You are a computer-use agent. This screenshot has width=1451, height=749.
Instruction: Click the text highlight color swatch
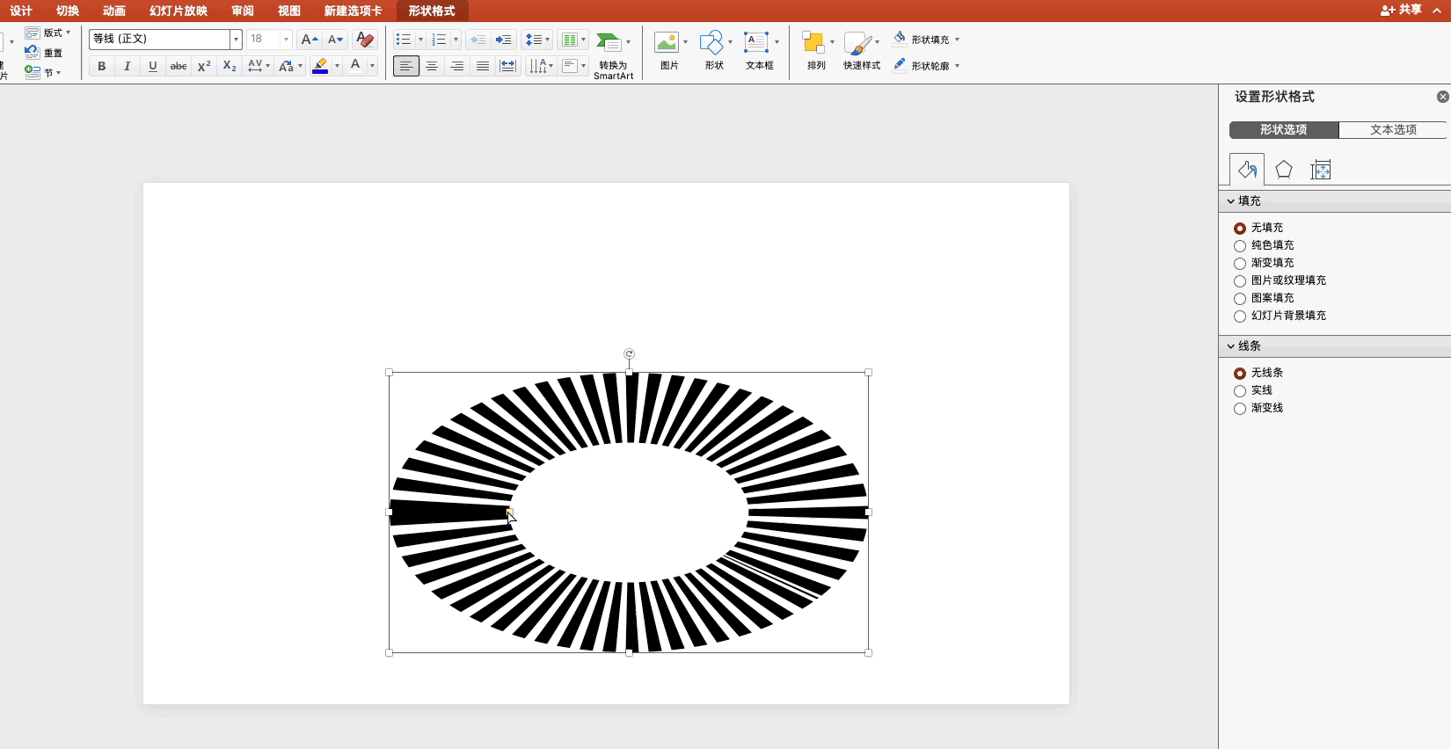coord(320,66)
